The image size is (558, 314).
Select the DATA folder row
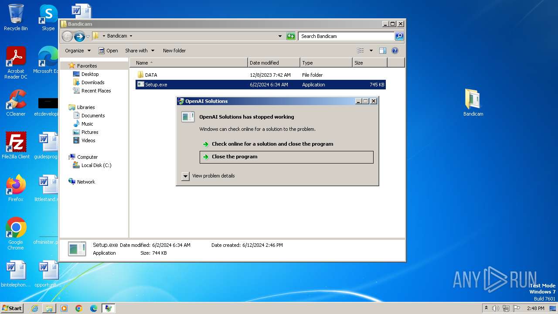click(261, 75)
